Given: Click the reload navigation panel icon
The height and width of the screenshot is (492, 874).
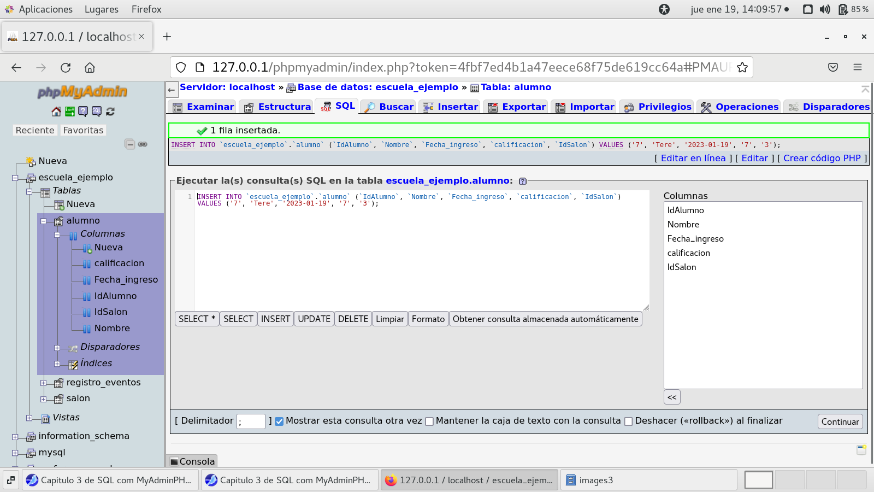Looking at the screenshot, I should [110, 112].
